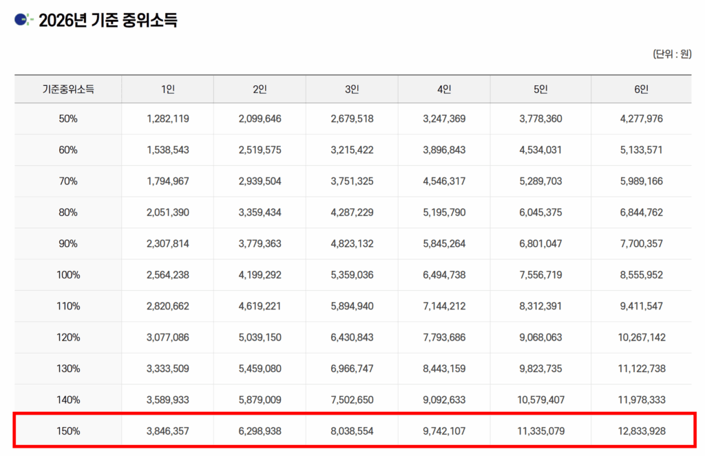Select the 60% row label
This screenshot has width=705, height=456.
(x=68, y=150)
